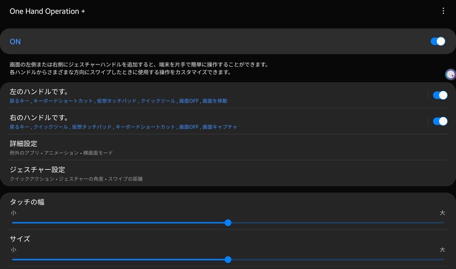Click the タッチの幅 label
Screen dimensions: 456x269
point(27,202)
